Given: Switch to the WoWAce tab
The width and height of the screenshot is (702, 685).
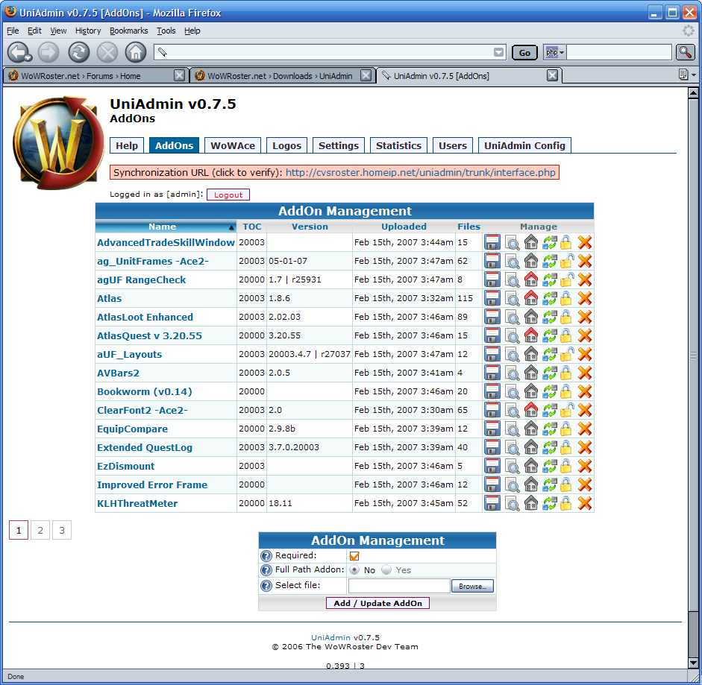Looking at the screenshot, I should click(x=233, y=145).
